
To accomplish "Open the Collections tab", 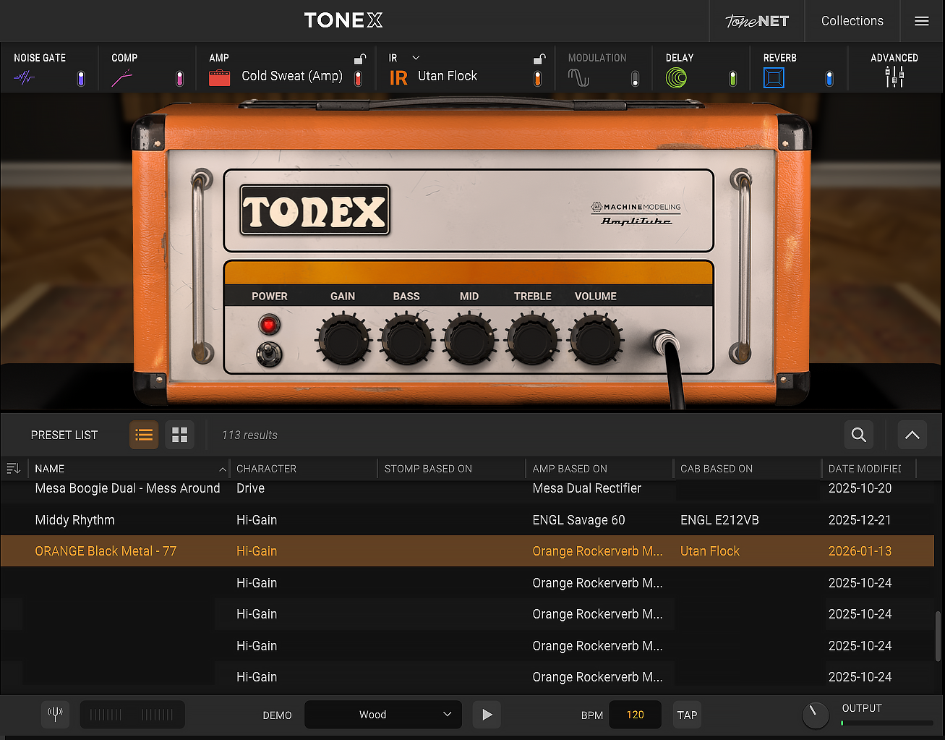I will 852,21.
